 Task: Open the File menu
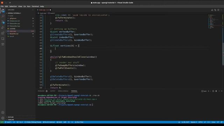pyautogui.click(x=2, y=6)
